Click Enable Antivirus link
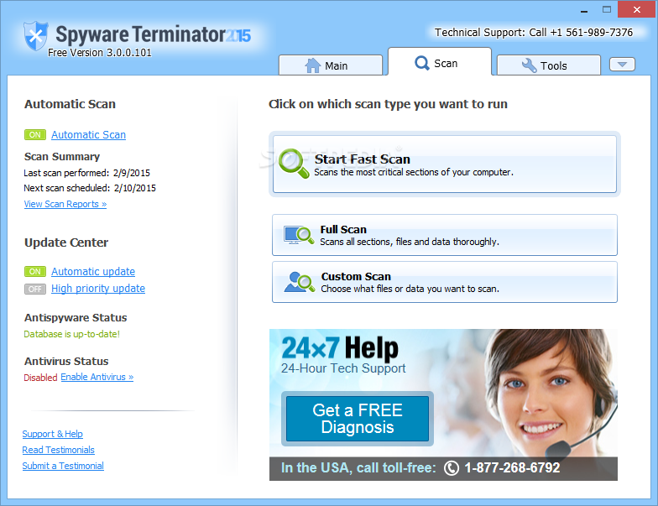658x506 pixels. (97, 377)
